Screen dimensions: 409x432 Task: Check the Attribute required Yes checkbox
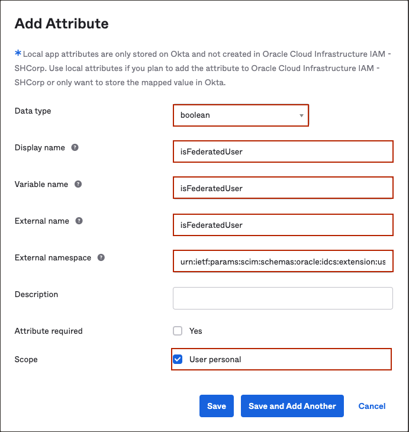(178, 331)
